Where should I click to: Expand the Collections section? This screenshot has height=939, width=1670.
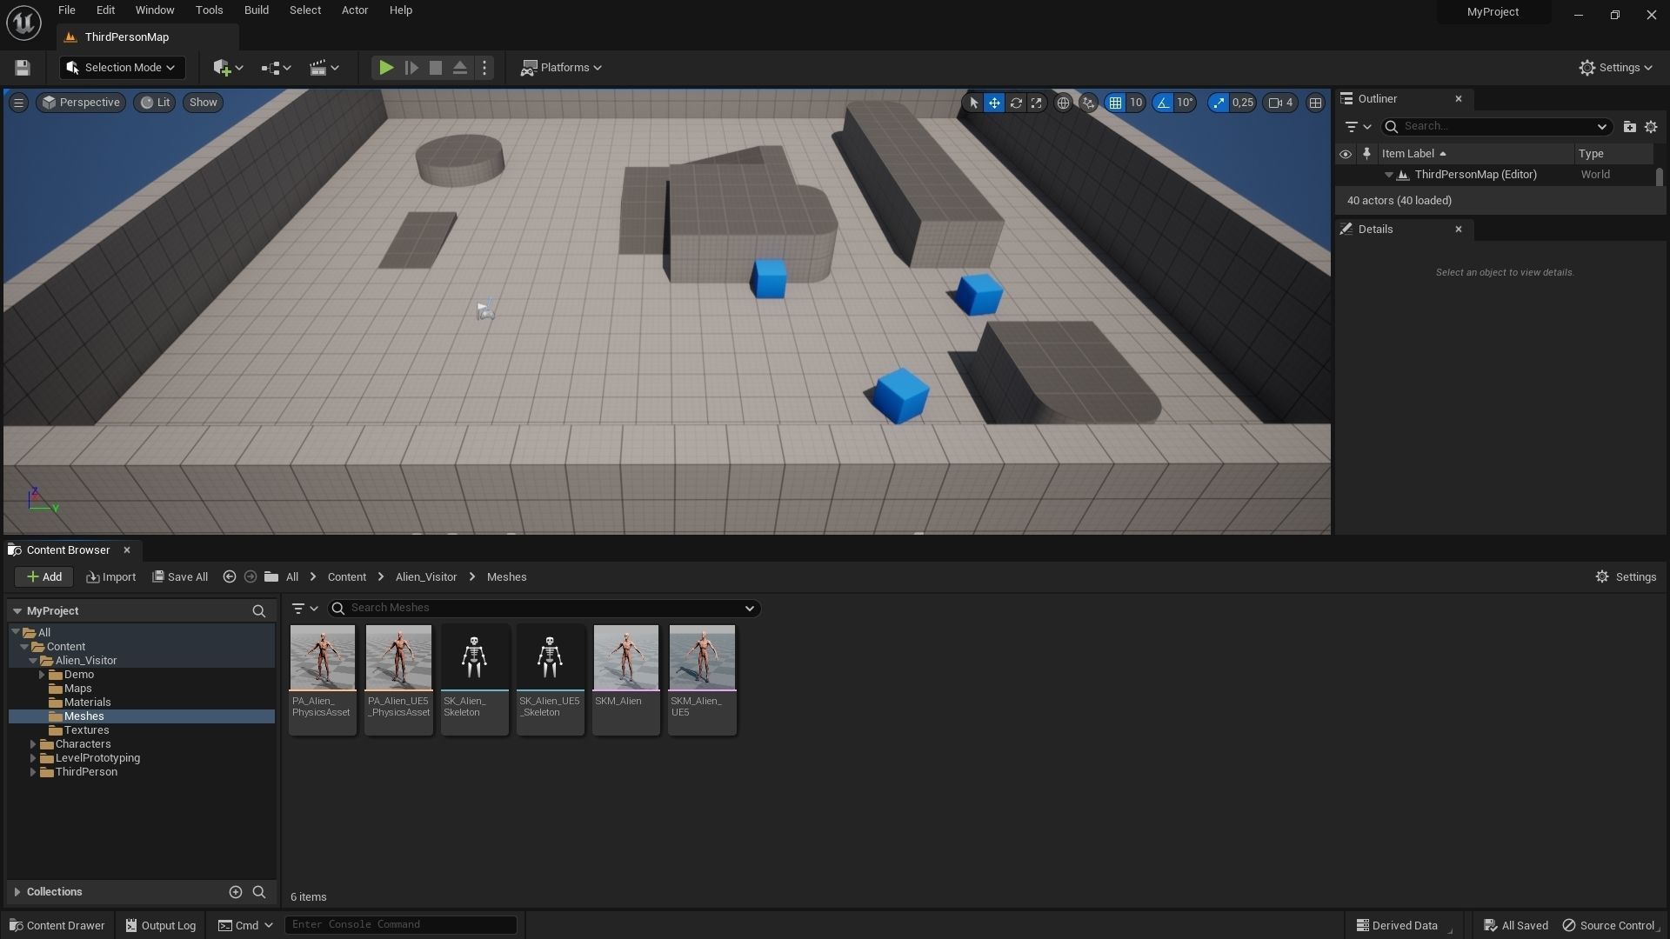tap(17, 892)
